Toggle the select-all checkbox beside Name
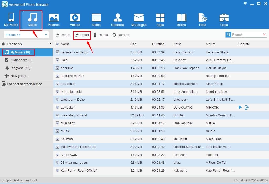Image resolution: width=269 pixels, height=184 pixels. pyautogui.click(x=58, y=44)
